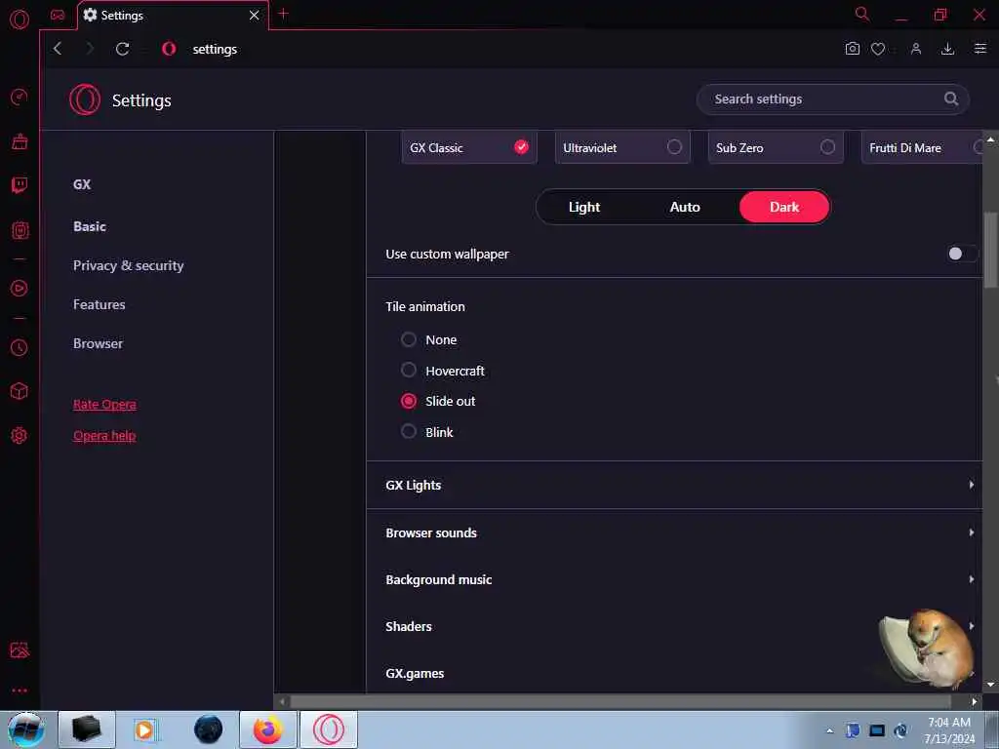
Task: Open the Settings gear sidebar icon
Action: [x=20, y=436]
